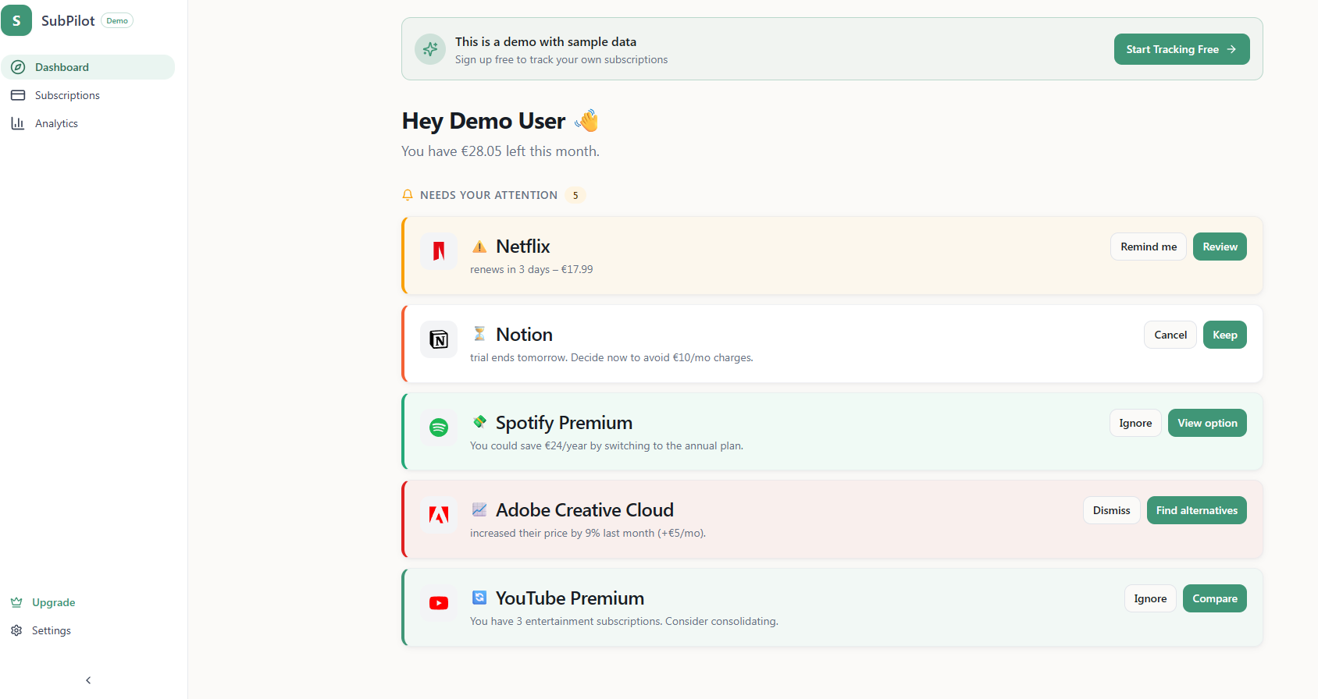Click the waving hand emoji
Image resolution: width=1318 pixels, height=699 pixels.
click(x=587, y=121)
